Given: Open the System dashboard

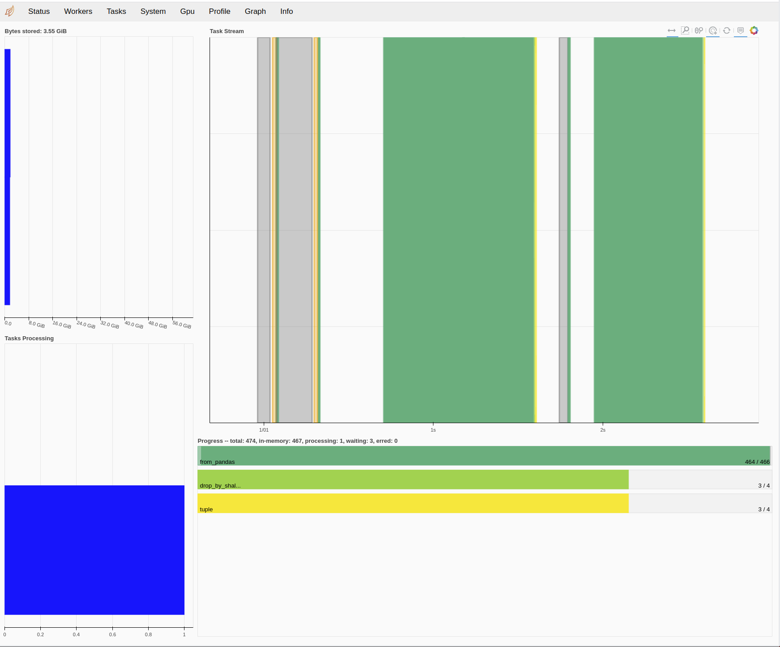Looking at the screenshot, I should (x=153, y=11).
